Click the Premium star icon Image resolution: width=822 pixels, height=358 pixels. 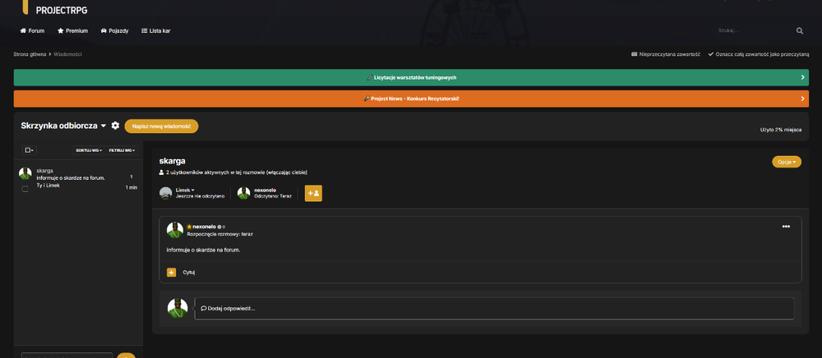(60, 31)
